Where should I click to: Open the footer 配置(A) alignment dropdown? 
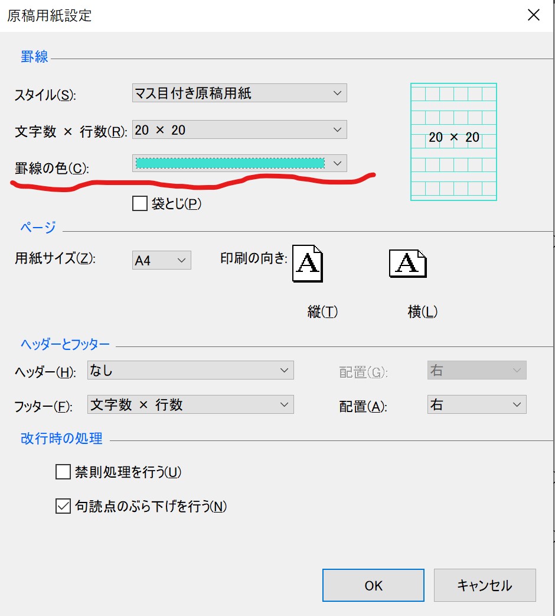pos(477,404)
